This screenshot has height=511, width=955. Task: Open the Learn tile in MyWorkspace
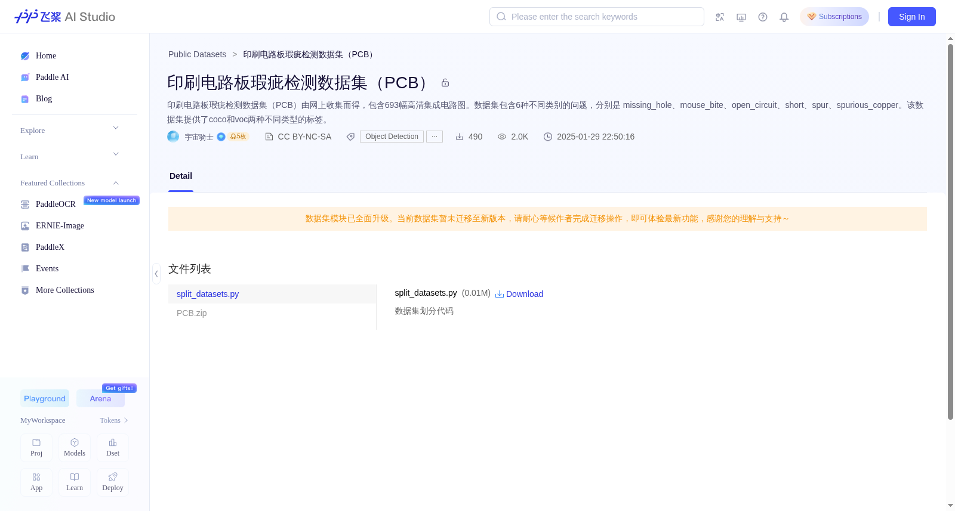pos(75,482)
